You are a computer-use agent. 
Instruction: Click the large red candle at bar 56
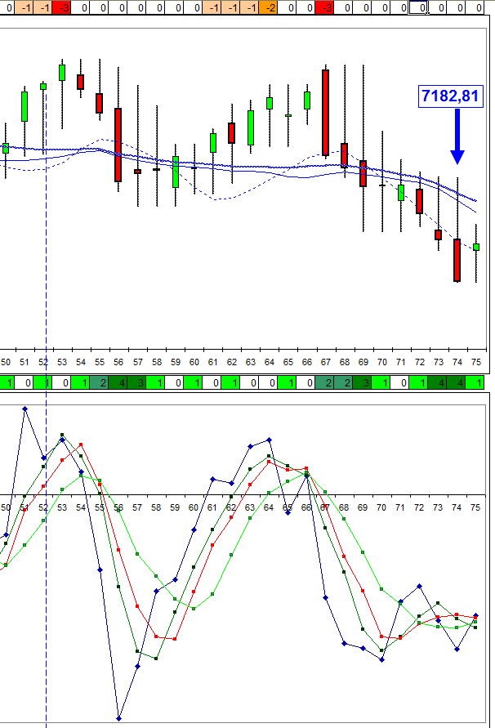118,145
